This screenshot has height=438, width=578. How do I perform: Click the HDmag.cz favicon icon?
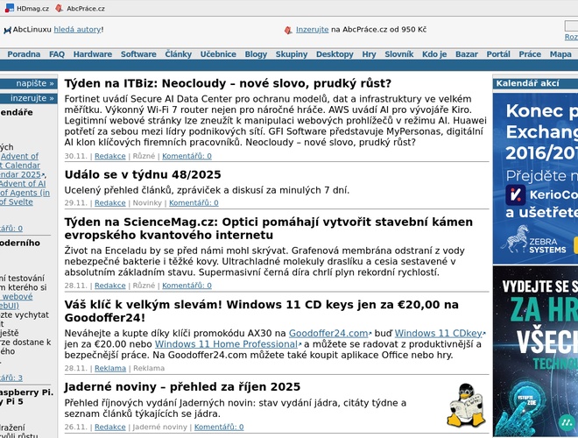[x=10, y=9]
